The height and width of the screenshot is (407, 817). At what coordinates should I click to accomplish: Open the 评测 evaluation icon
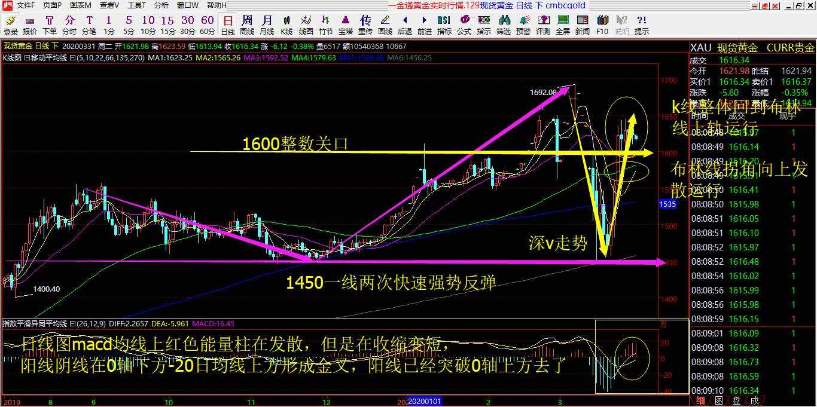[543, 25]
